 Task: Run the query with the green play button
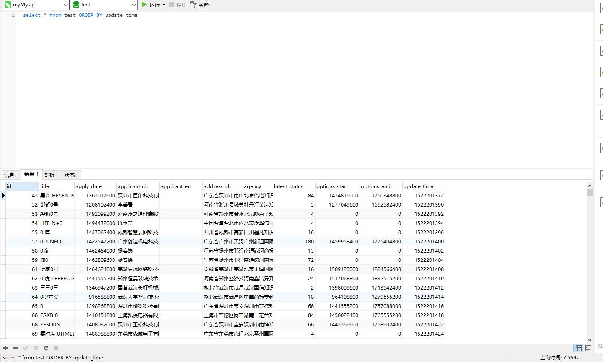point(144,5)
